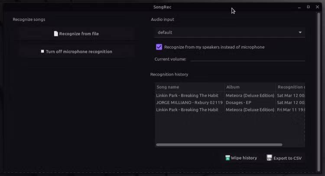Click the trash icon next to Wipe history
The width and height of the screenshot is (325, 176).
click(227, 158)
